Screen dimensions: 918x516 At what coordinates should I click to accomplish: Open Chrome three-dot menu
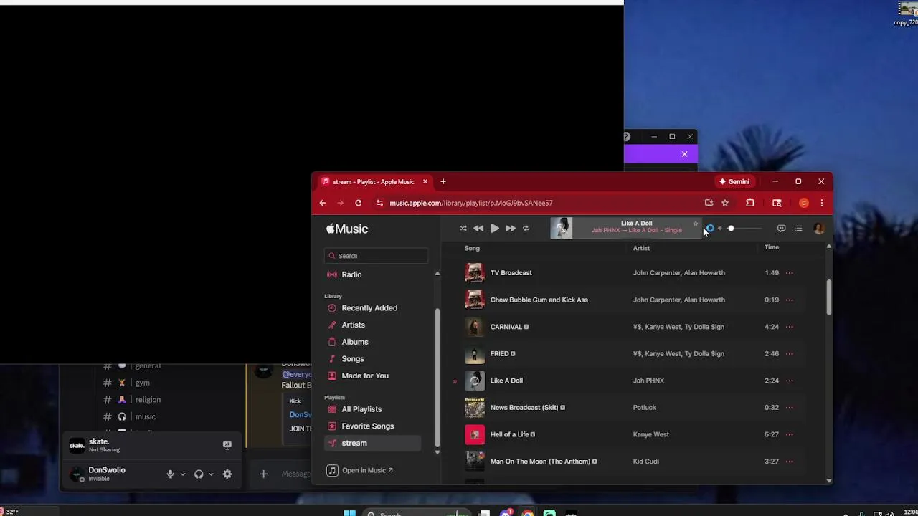tap(822, 203)
